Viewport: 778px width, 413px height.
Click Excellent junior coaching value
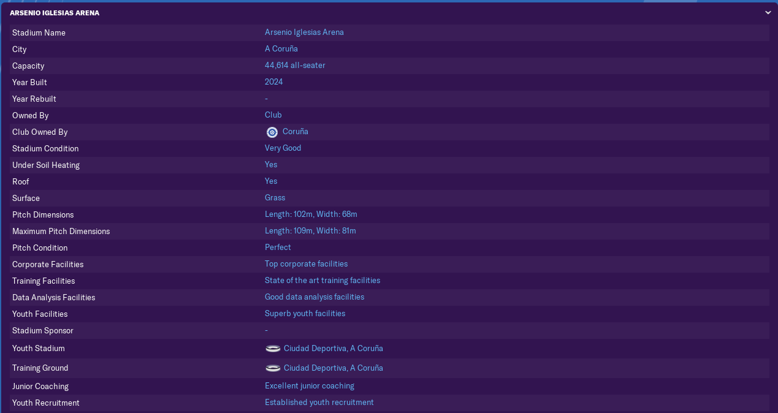coord(309,386)
